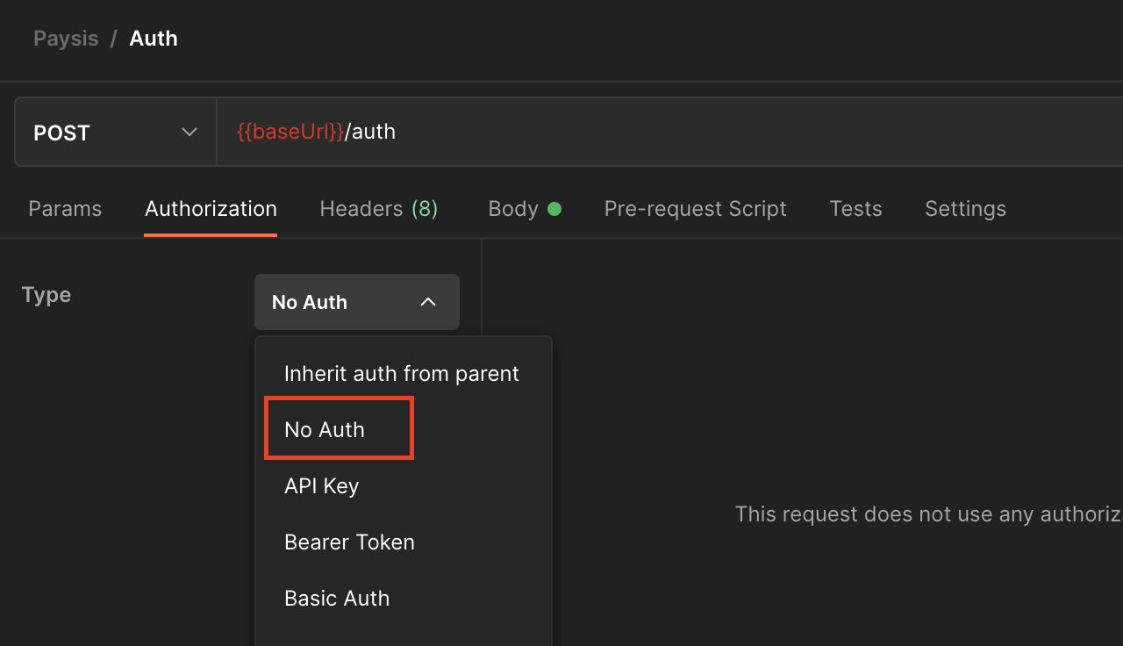Select No Auth in the dropdown
This screenshot has width=1123, height=646.
point(324,429)
